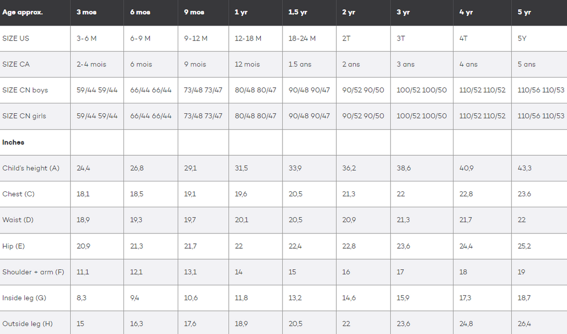This screenshot has width=567, height=334.
Task: Click the hip value '25,2'
Action: 524,246
